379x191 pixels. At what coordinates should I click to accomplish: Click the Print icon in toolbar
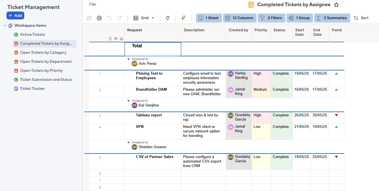[x=99, y=18]
